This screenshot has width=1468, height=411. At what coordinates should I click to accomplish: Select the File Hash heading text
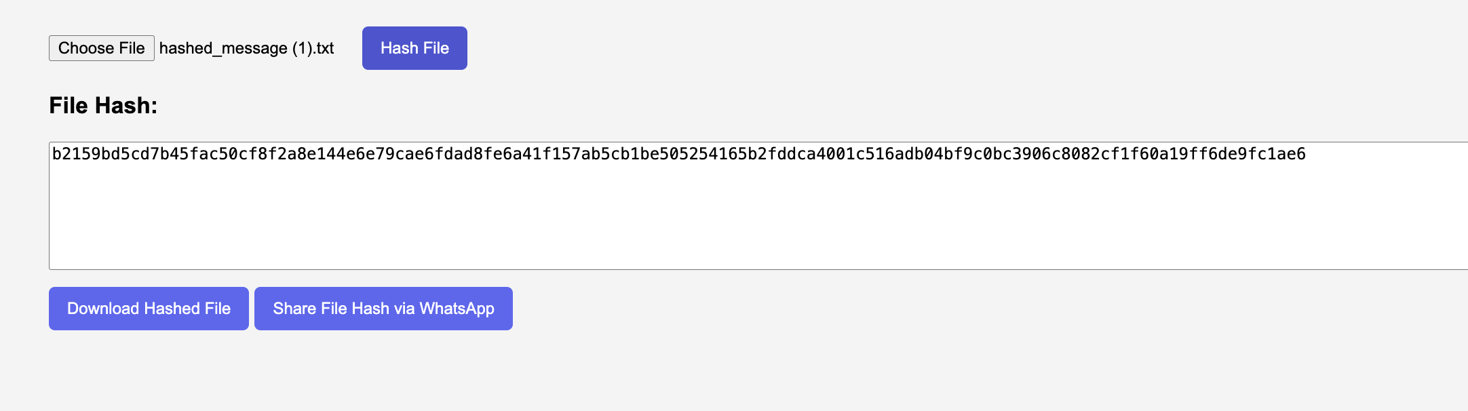point(103,105)
